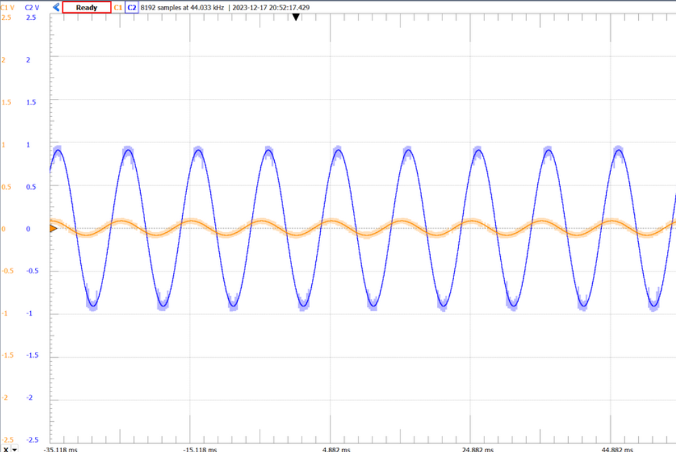Click the blue back arrow icon
This screenshot has height=452, width=676.
pos(56,8)
